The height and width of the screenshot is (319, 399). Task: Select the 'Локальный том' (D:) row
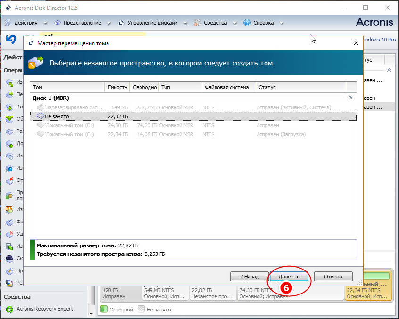(x=193, y=125)
